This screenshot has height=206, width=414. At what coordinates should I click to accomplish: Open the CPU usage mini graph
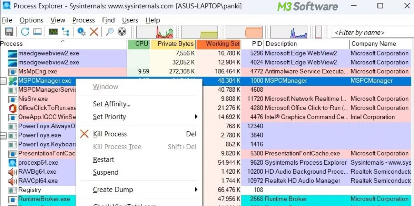click(155, 32)
